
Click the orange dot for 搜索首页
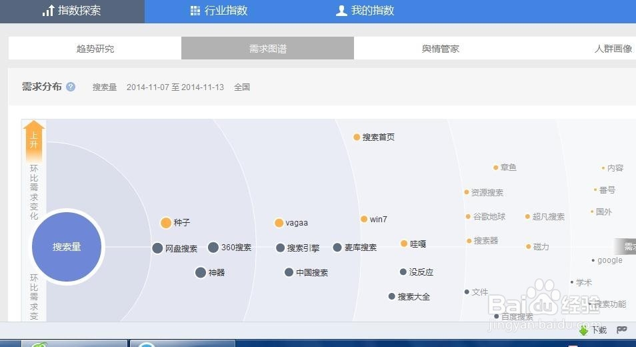[357, 137]
